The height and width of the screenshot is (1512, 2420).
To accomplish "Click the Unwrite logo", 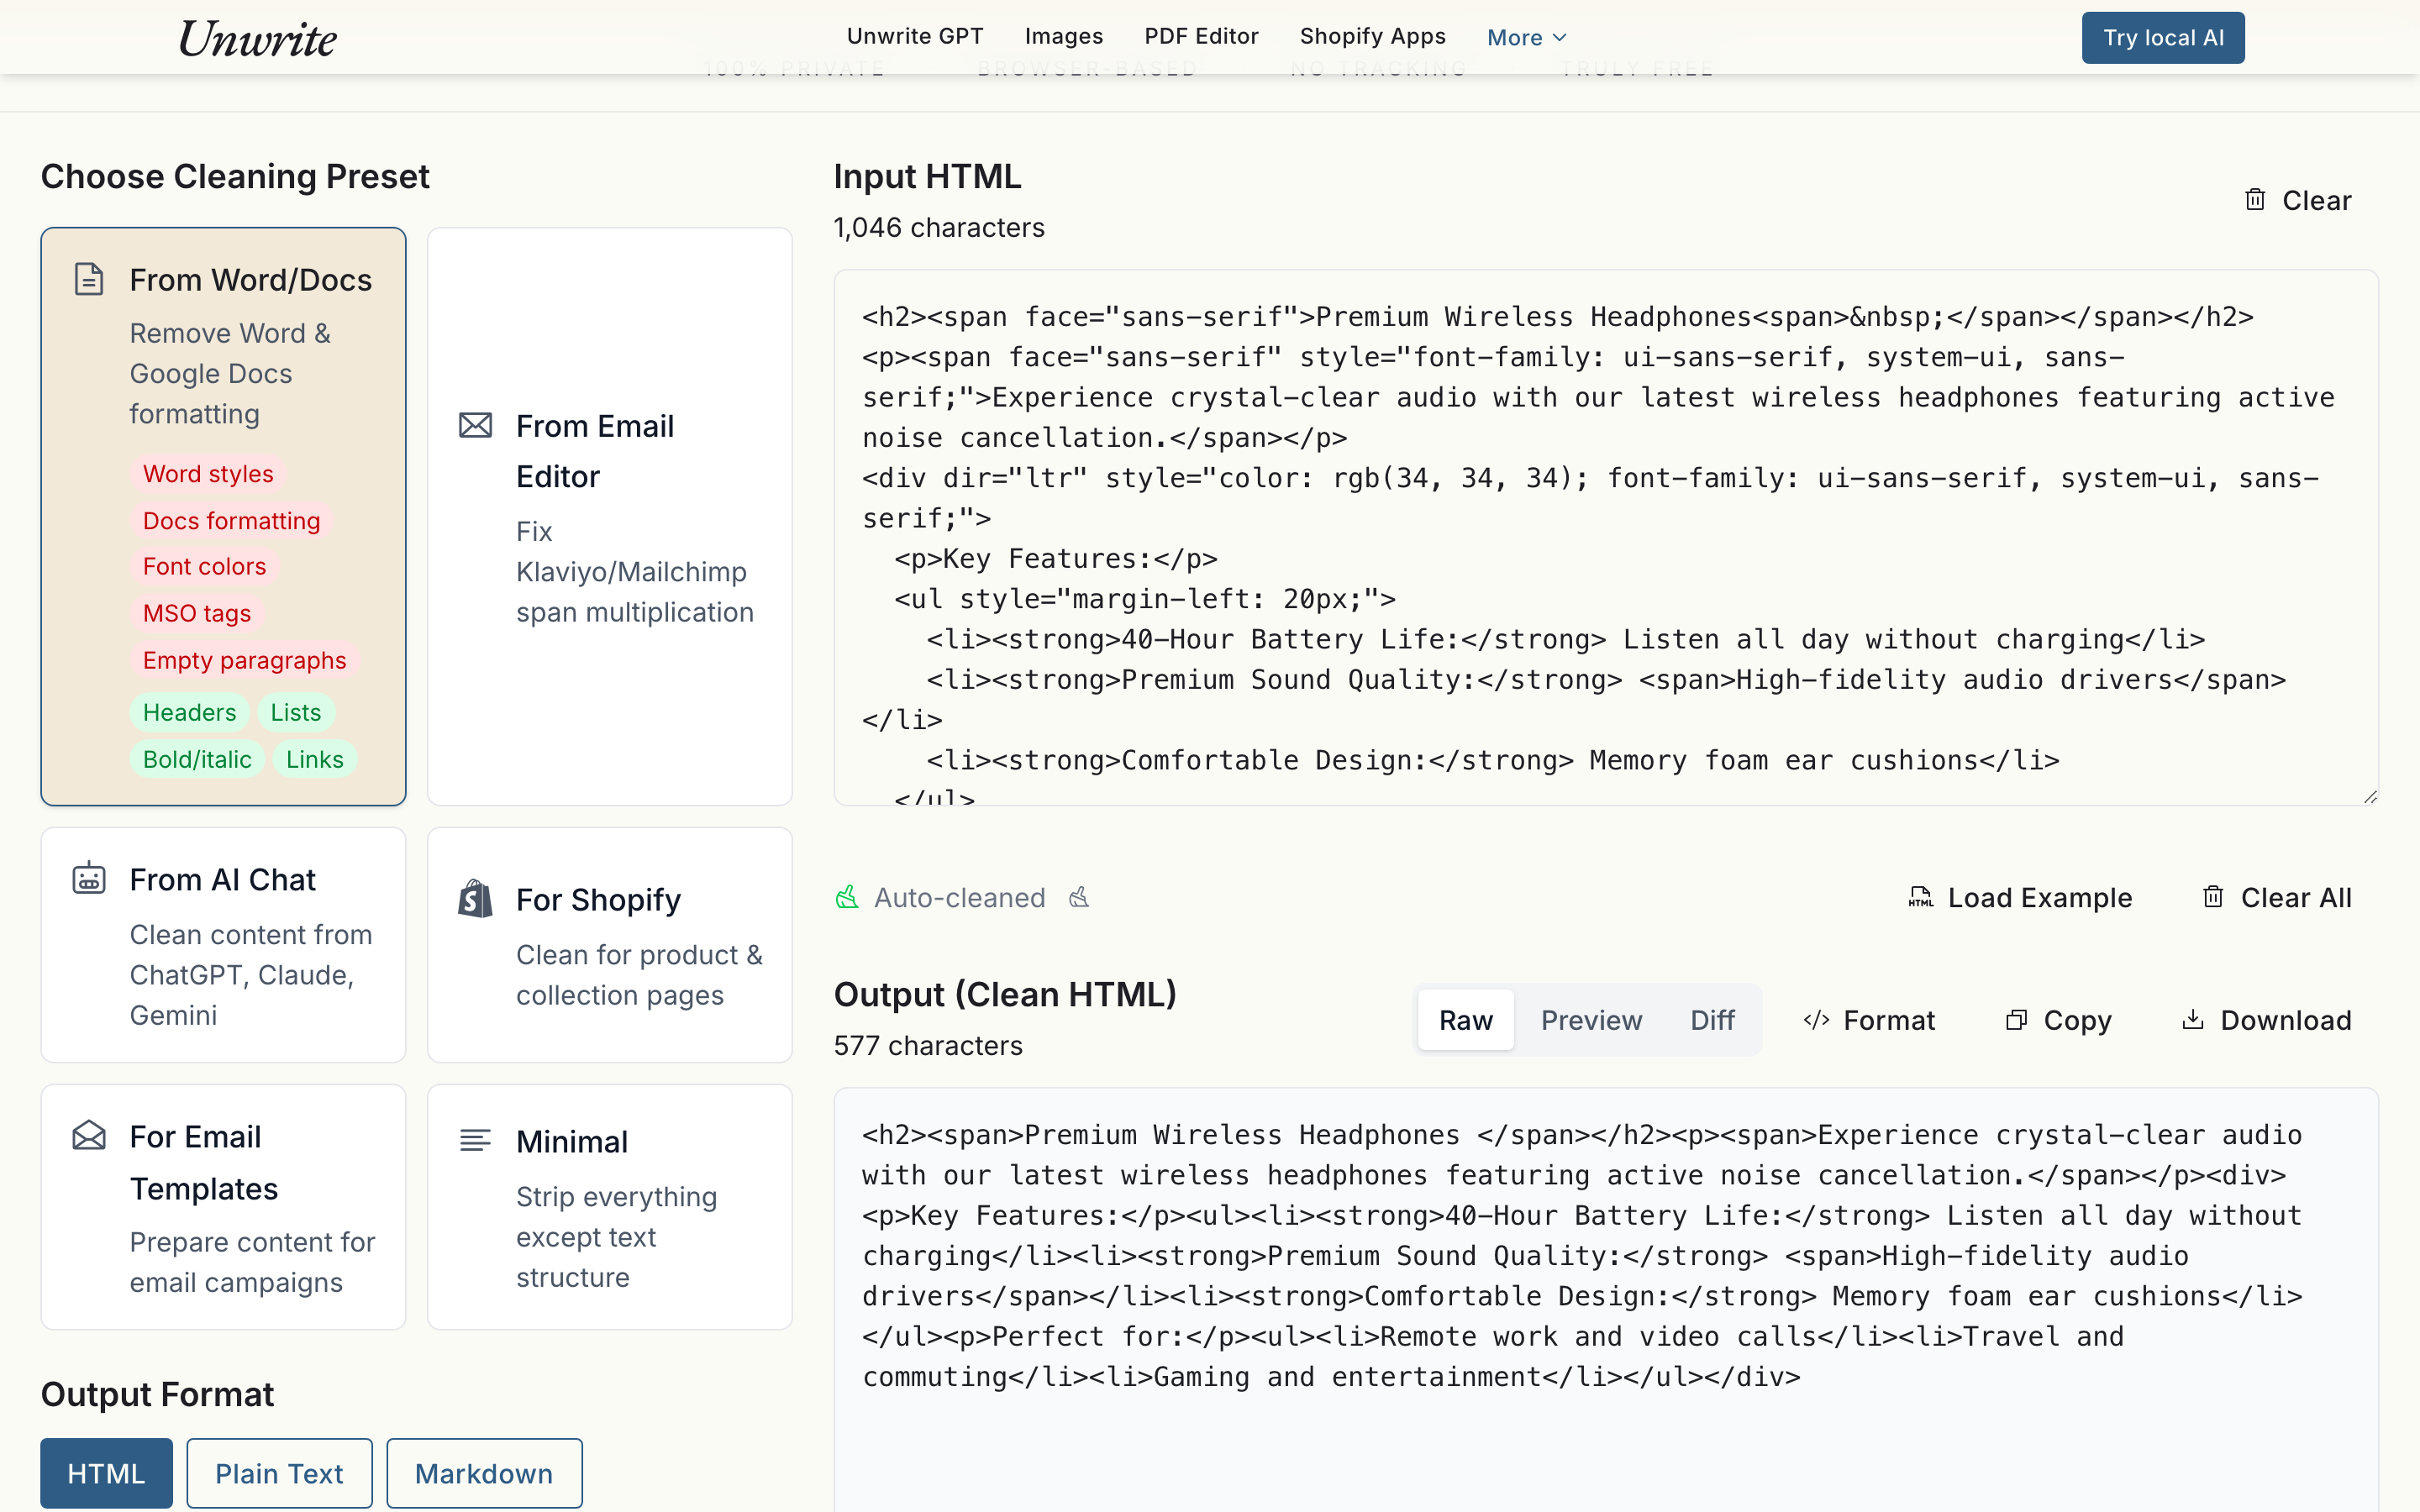I will pos(257,38).
